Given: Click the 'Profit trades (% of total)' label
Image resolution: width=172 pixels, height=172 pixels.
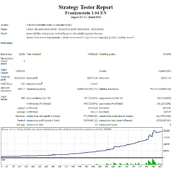Looking at the screenshot, I should coord(39,104).
